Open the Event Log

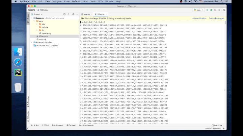click(x=217, y=125)
